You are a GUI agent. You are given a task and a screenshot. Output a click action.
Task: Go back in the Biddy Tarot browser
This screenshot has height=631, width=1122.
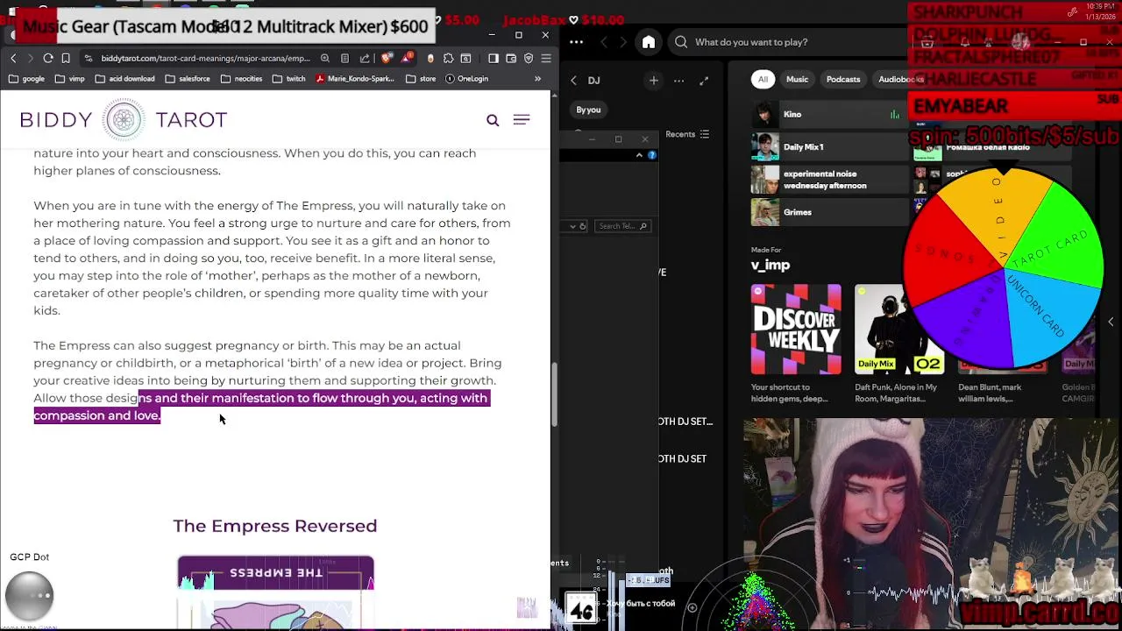[13, 58]
